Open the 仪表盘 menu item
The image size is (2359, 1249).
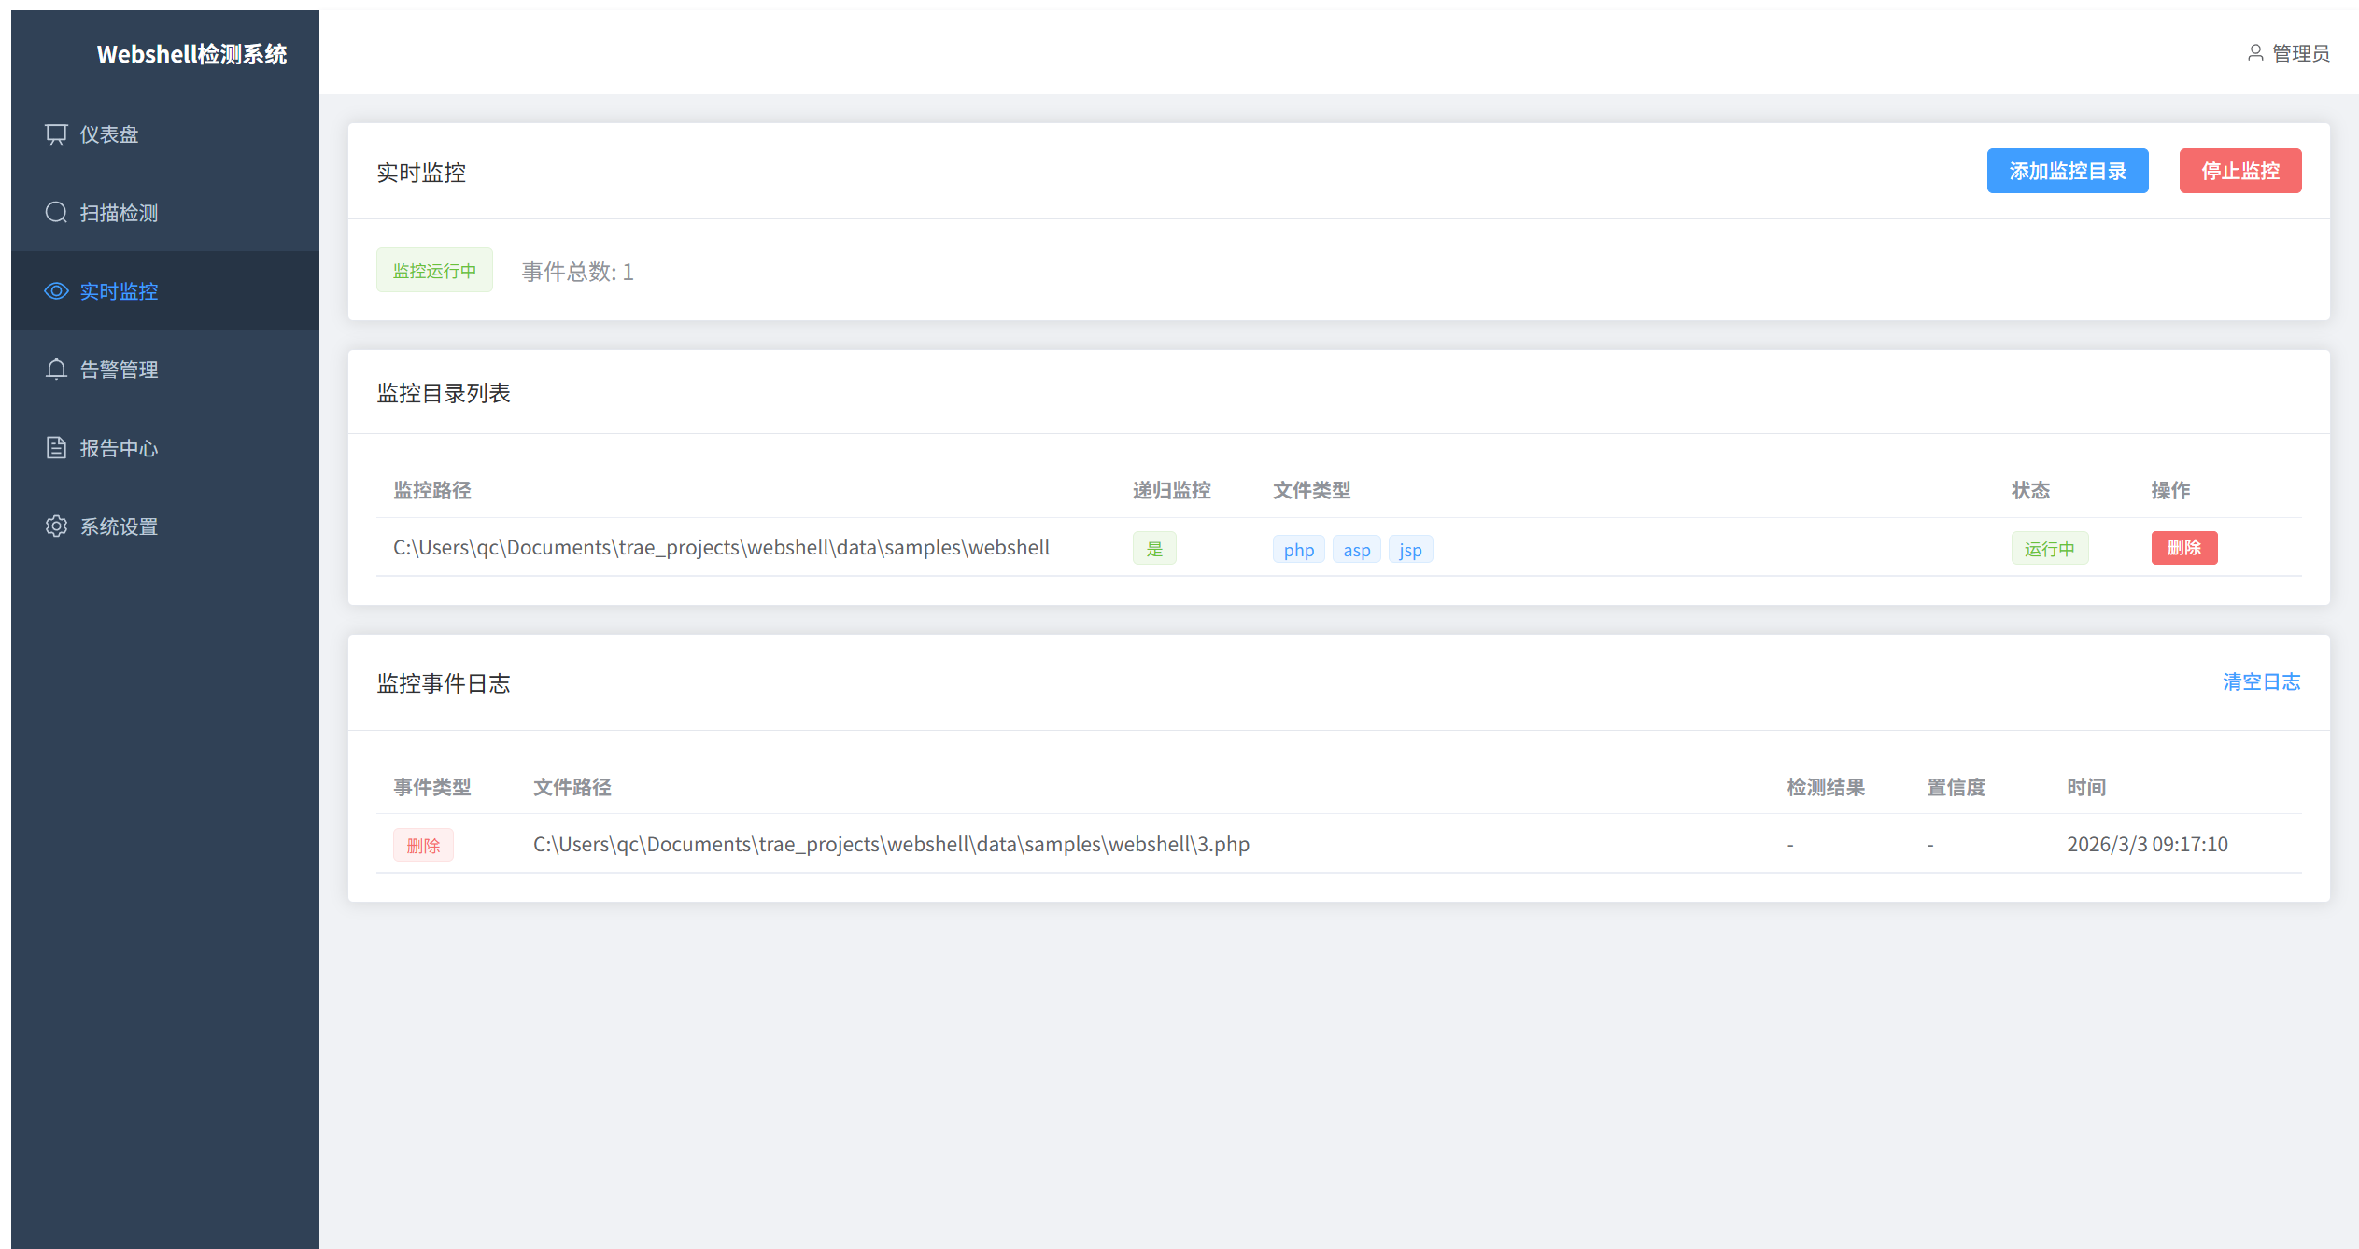109,134
